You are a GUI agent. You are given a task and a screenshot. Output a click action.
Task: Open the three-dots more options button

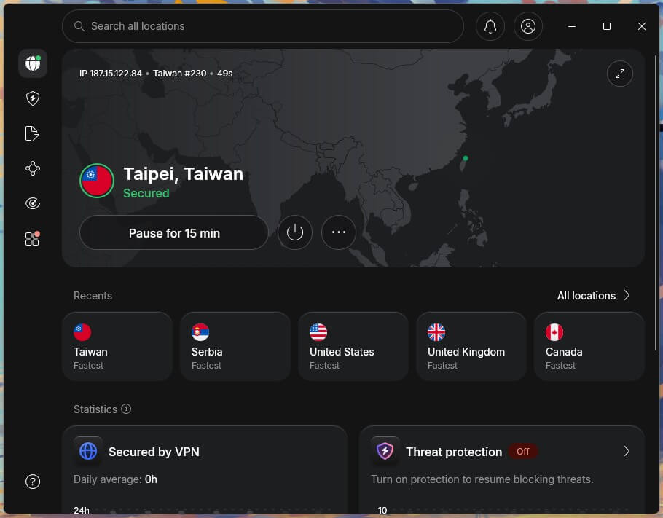pos(339,232)
